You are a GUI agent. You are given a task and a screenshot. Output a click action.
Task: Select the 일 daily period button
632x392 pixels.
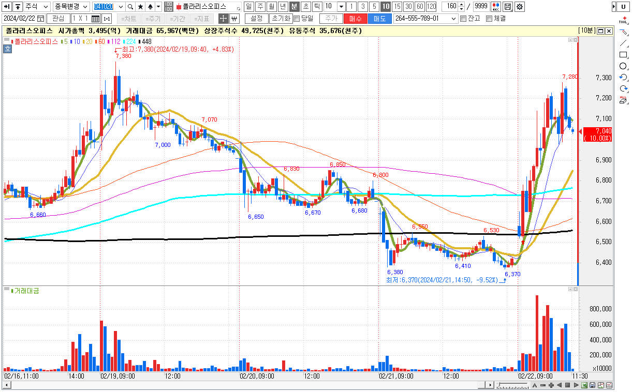[249, 7]
